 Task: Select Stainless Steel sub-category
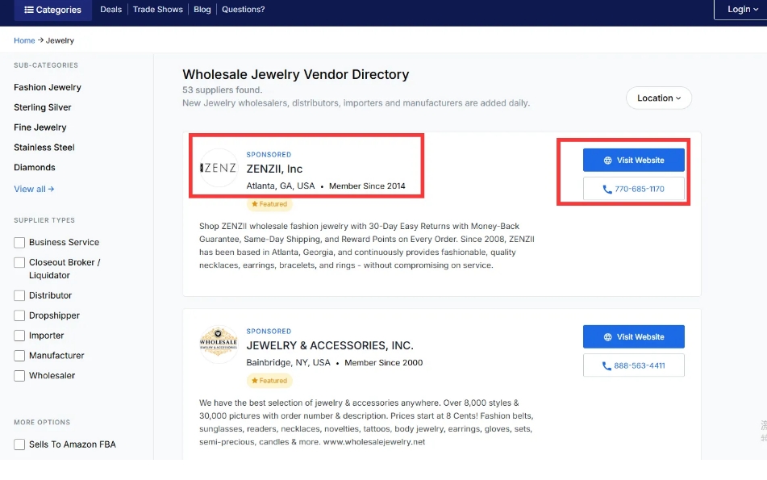[x=44, y=148]
